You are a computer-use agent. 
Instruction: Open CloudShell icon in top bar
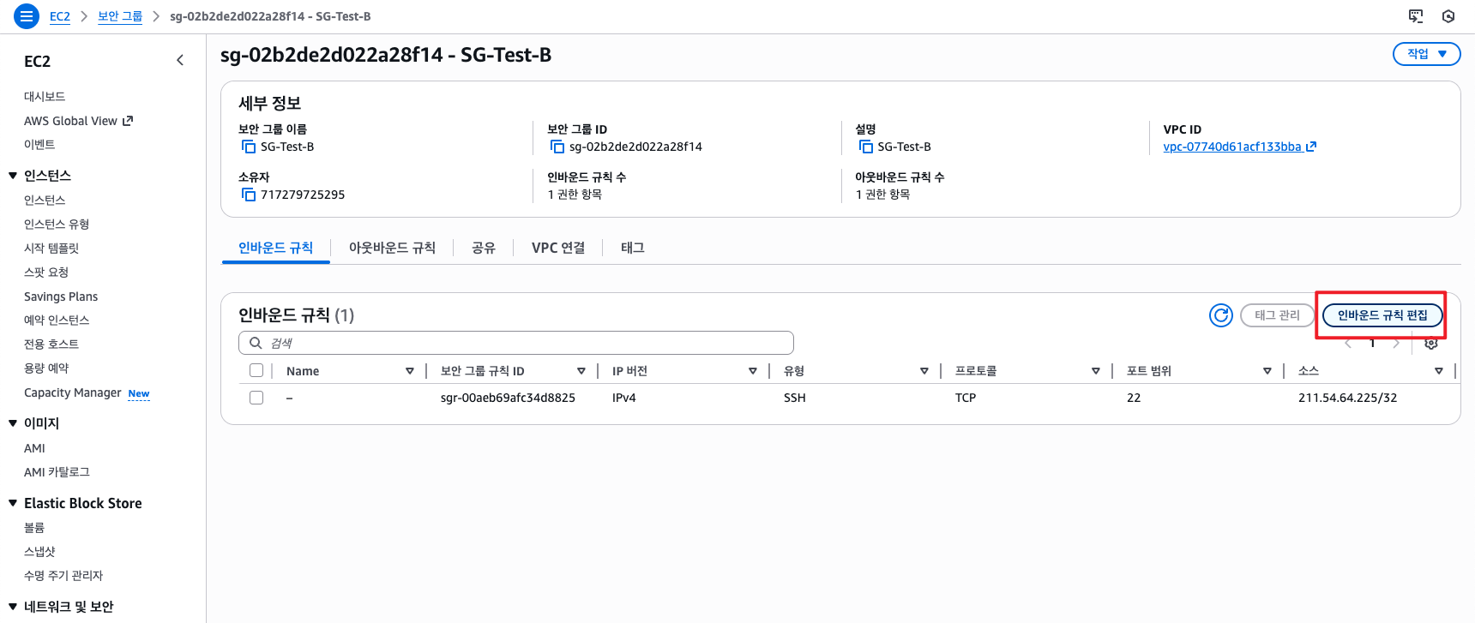1416,16
